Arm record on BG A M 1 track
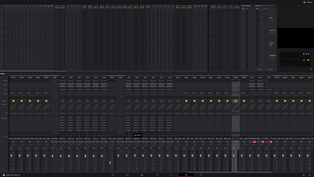The height and width of the screenshot is (177, 314). (x=60, y=142)
